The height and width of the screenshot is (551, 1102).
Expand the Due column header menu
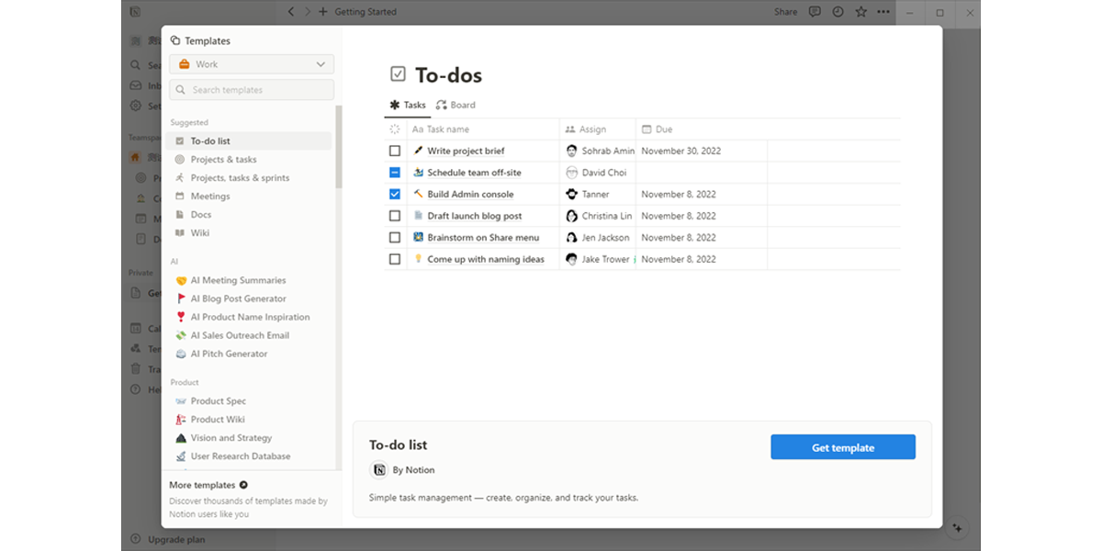coord(663,129)
